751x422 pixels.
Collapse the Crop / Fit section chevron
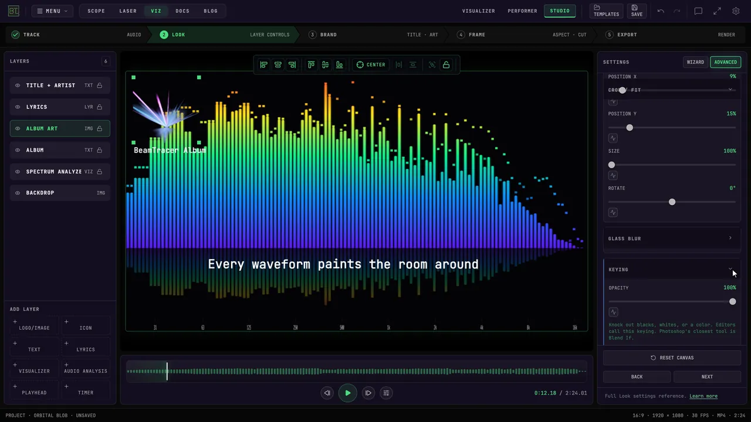tap(730, 90)
